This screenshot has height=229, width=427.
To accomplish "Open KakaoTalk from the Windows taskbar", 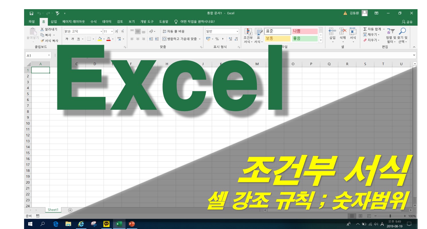I will (x=107, y=224).
